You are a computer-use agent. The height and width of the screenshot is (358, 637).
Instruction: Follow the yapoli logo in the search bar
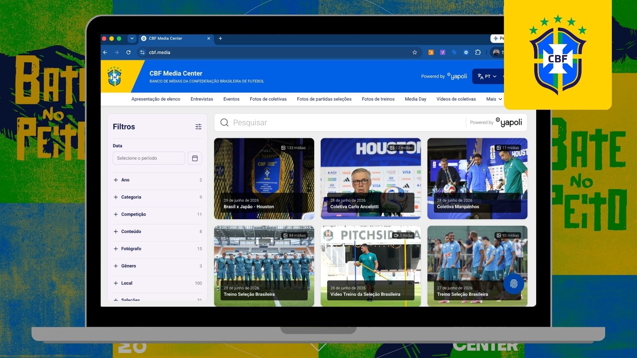[509, 122]
